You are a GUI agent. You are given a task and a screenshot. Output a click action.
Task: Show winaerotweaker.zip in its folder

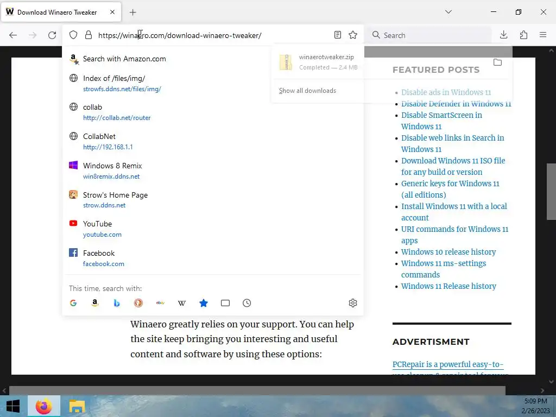click(x=497, y=62)
